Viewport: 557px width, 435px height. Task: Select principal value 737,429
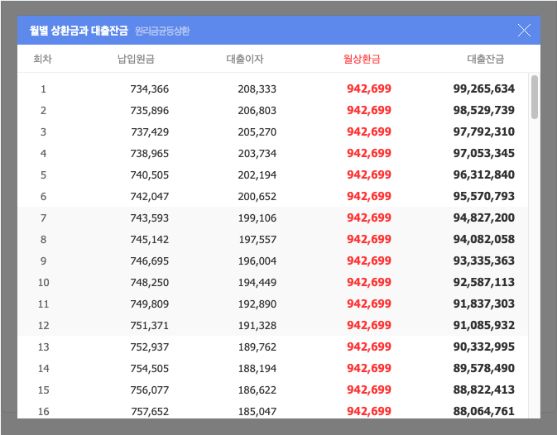point(150,132)
